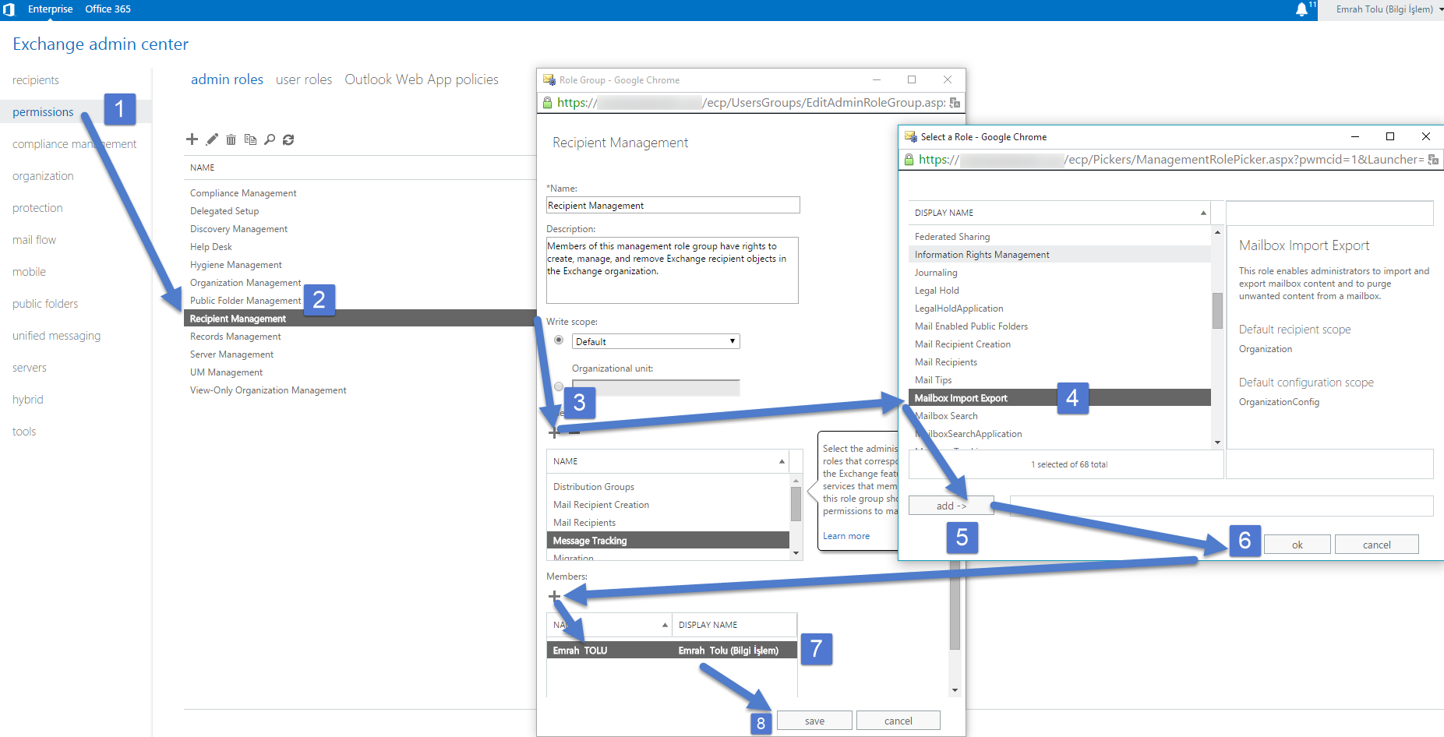This screenshot has width=1444, height=737.
Task: Click the Select a Role list scrollbar thumb
Action: (1217, 311)
